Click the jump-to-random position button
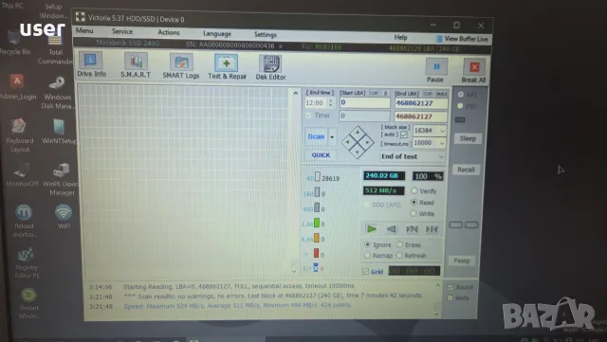 (x=412, y=229)
